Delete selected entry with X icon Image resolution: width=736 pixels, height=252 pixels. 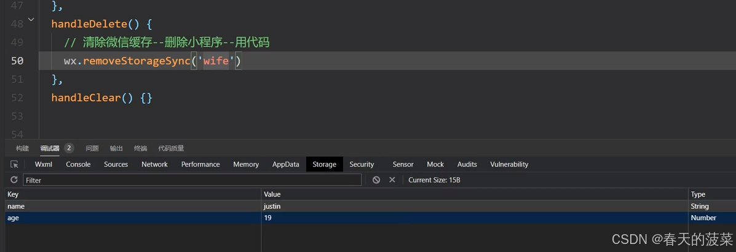(392, 179)
